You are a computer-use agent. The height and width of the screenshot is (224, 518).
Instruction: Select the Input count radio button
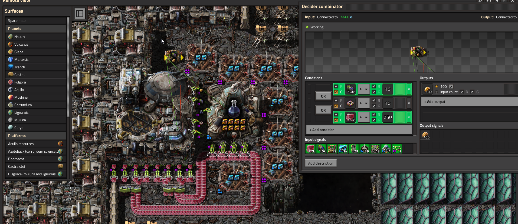437,92
